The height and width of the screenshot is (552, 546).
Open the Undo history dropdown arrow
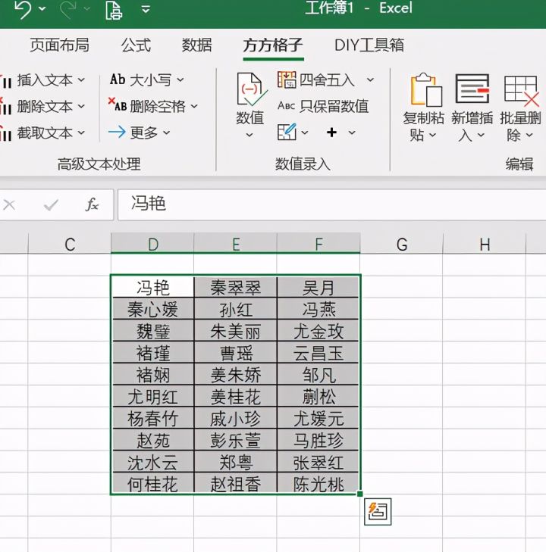[x=42, y=8]
